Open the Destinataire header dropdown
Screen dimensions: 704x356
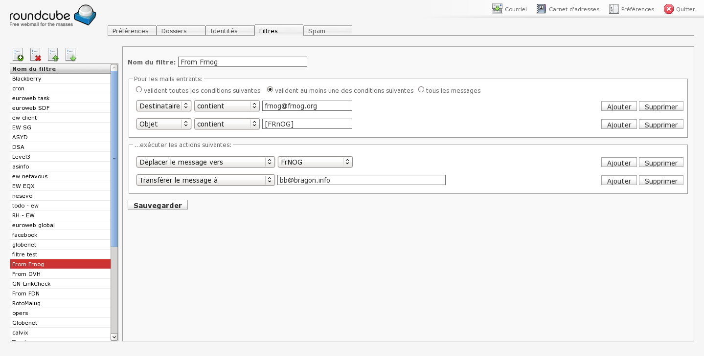(163, 106)
